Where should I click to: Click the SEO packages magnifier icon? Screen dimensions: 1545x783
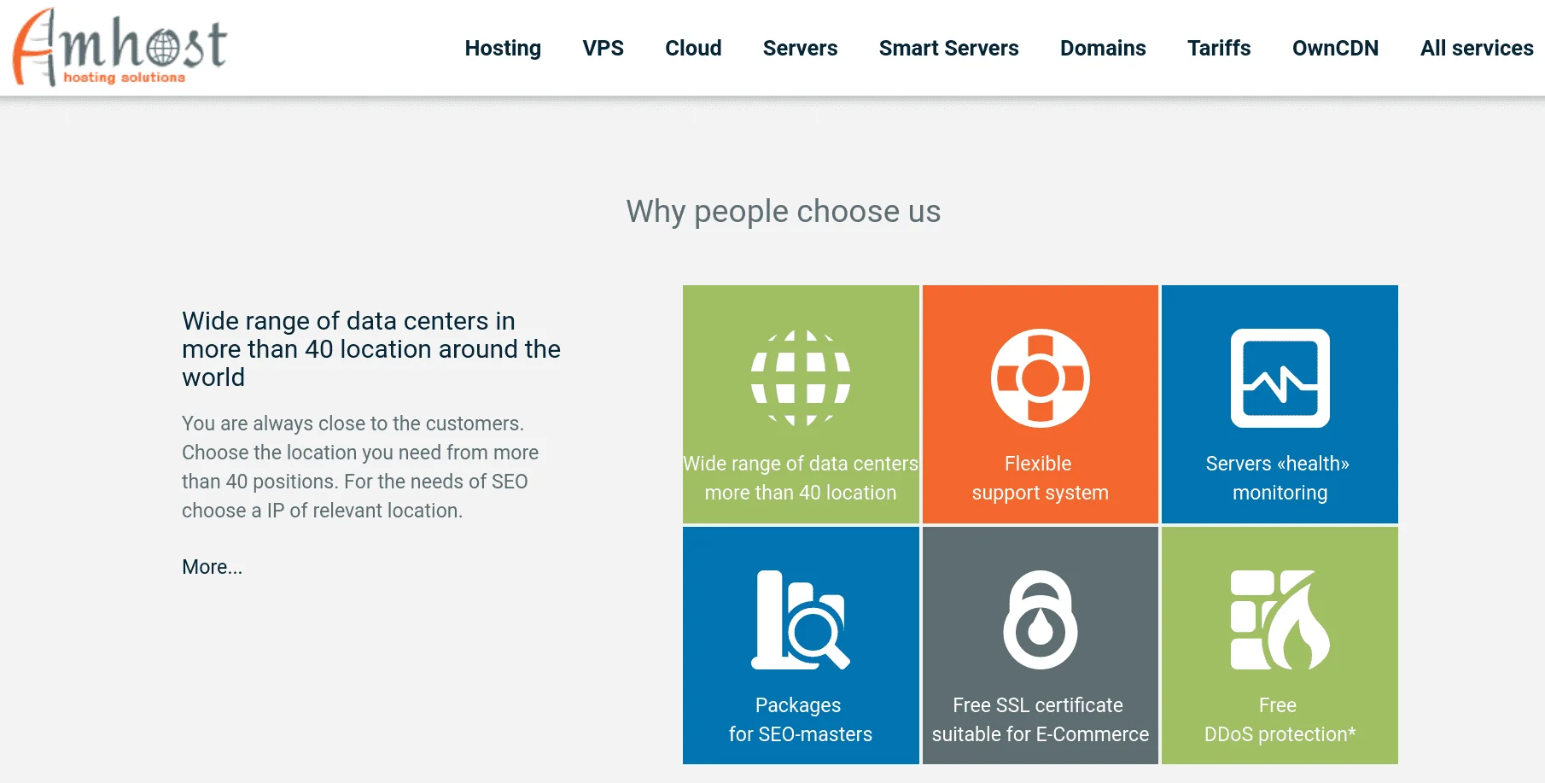(x=800, y=620)
